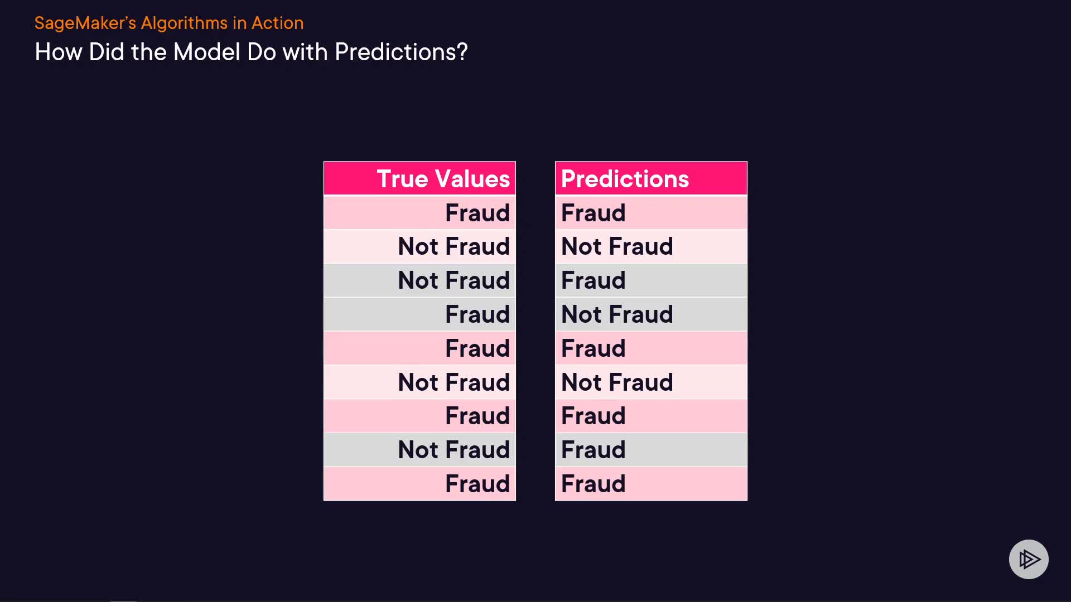Click eighth-row Not Fraud true value cell
This screenshot has width=1071, height=602.
tap(420, 450)
